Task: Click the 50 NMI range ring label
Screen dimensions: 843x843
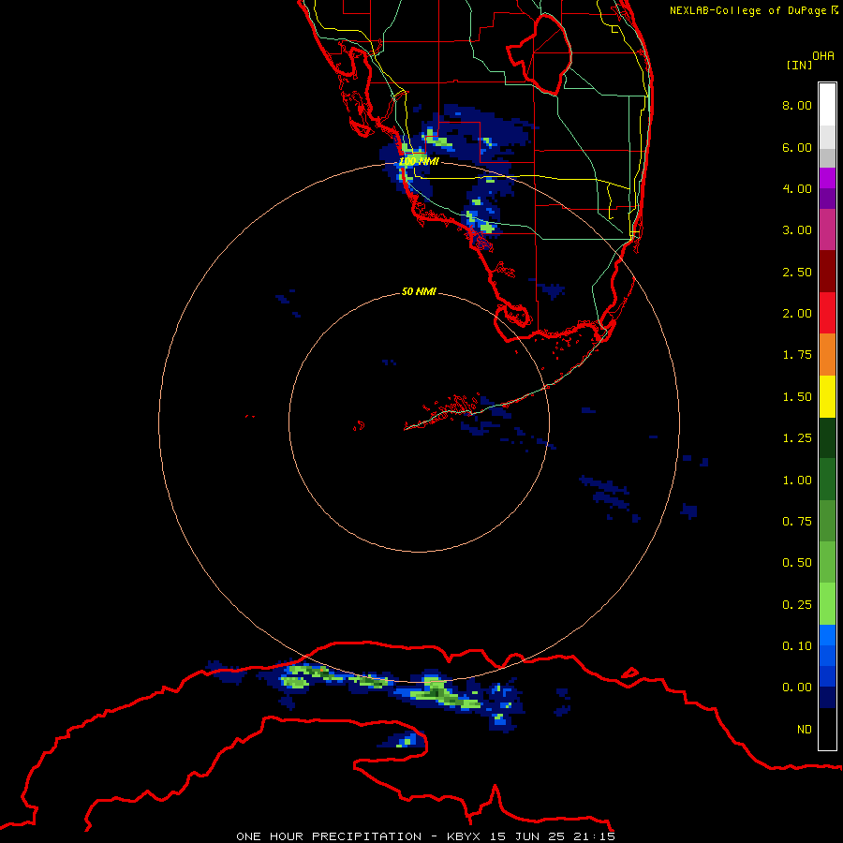Action: 419,291
